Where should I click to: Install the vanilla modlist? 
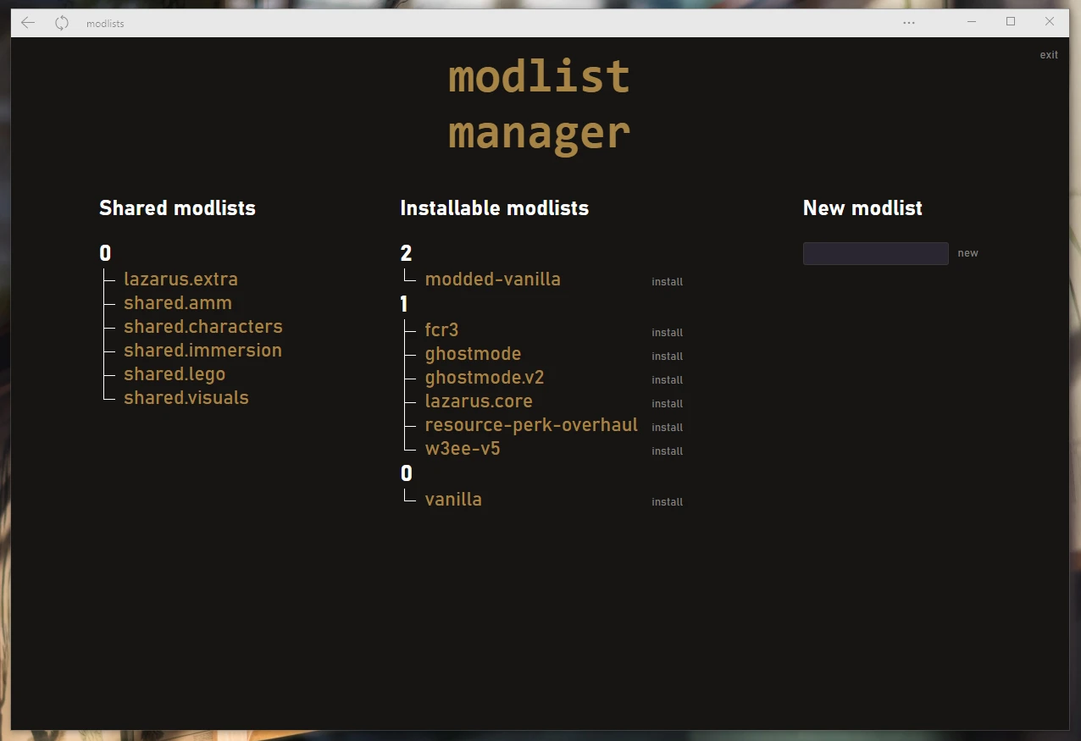667,502
